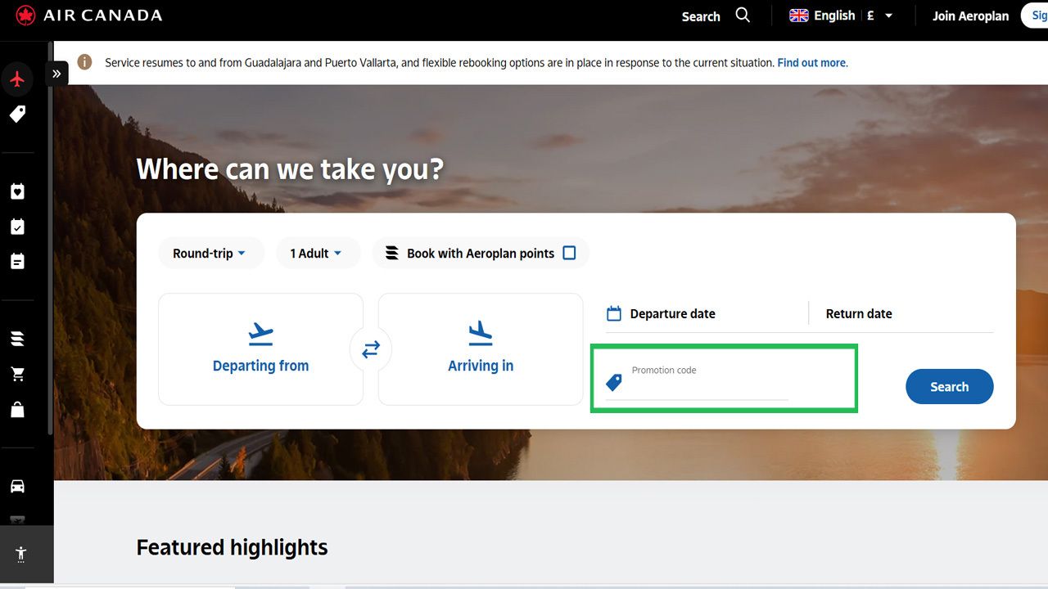Open the Find out more link
1048x589 pixels.
tap(811, 62)
